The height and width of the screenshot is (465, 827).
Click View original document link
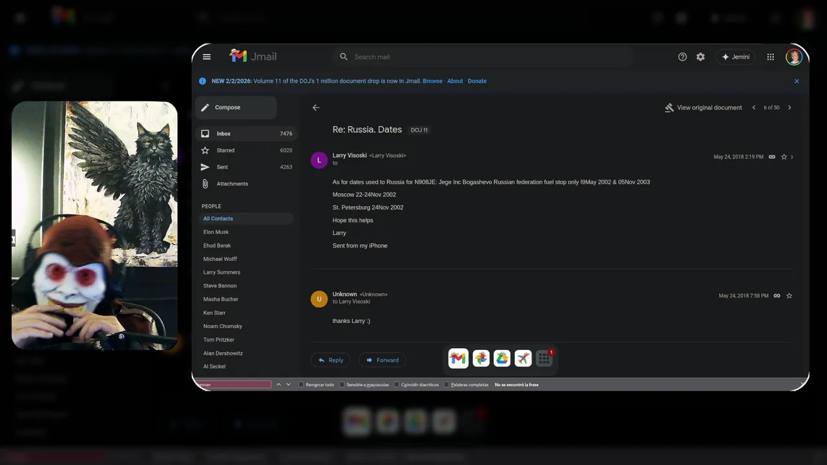tap(709, 108)
